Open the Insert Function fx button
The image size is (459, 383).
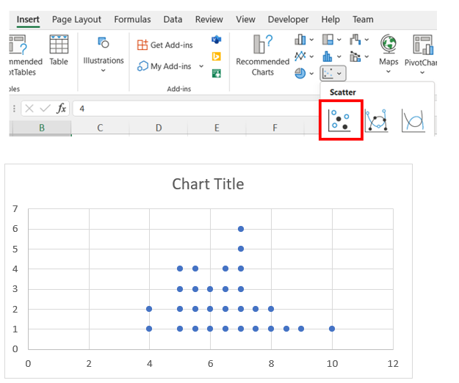(x=61, y=109)
